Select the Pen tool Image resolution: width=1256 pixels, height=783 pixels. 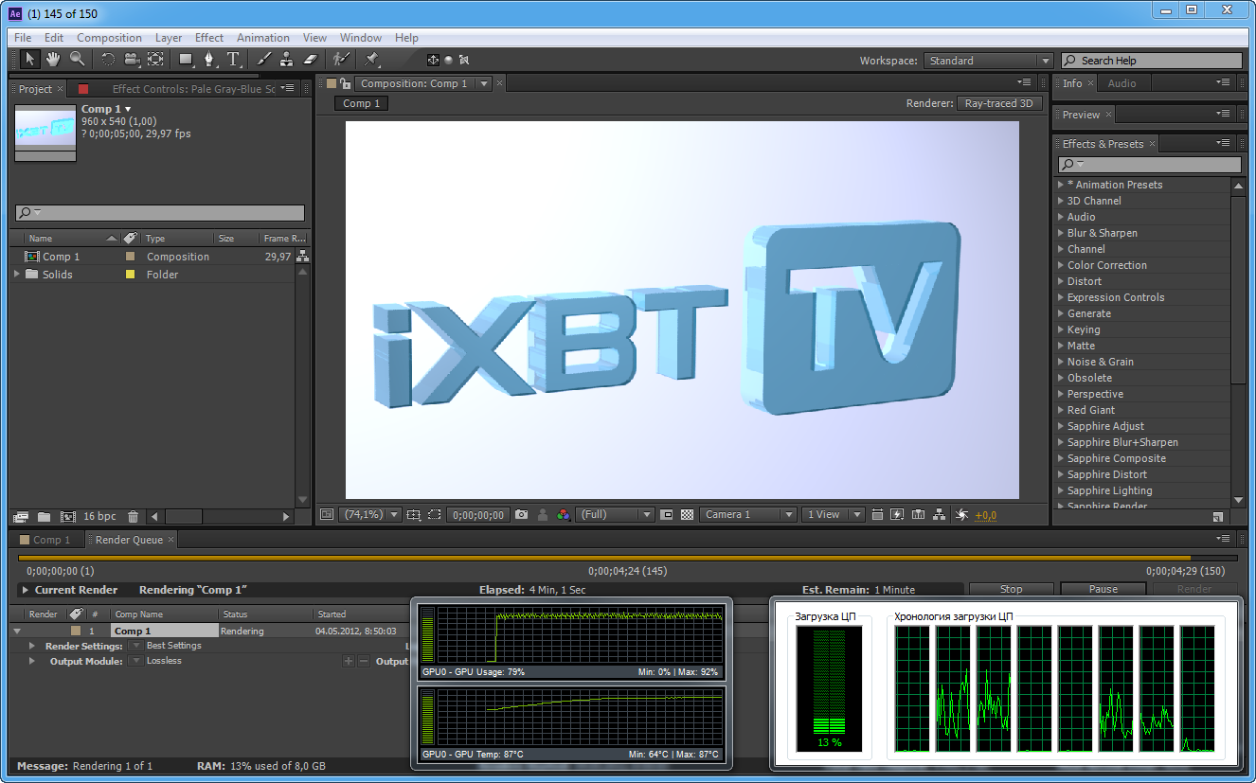click(209, 60)
